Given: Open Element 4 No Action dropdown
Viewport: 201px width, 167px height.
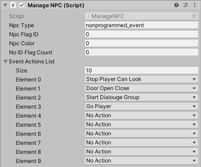Looking at the screenshot, I should click(142, 115).
